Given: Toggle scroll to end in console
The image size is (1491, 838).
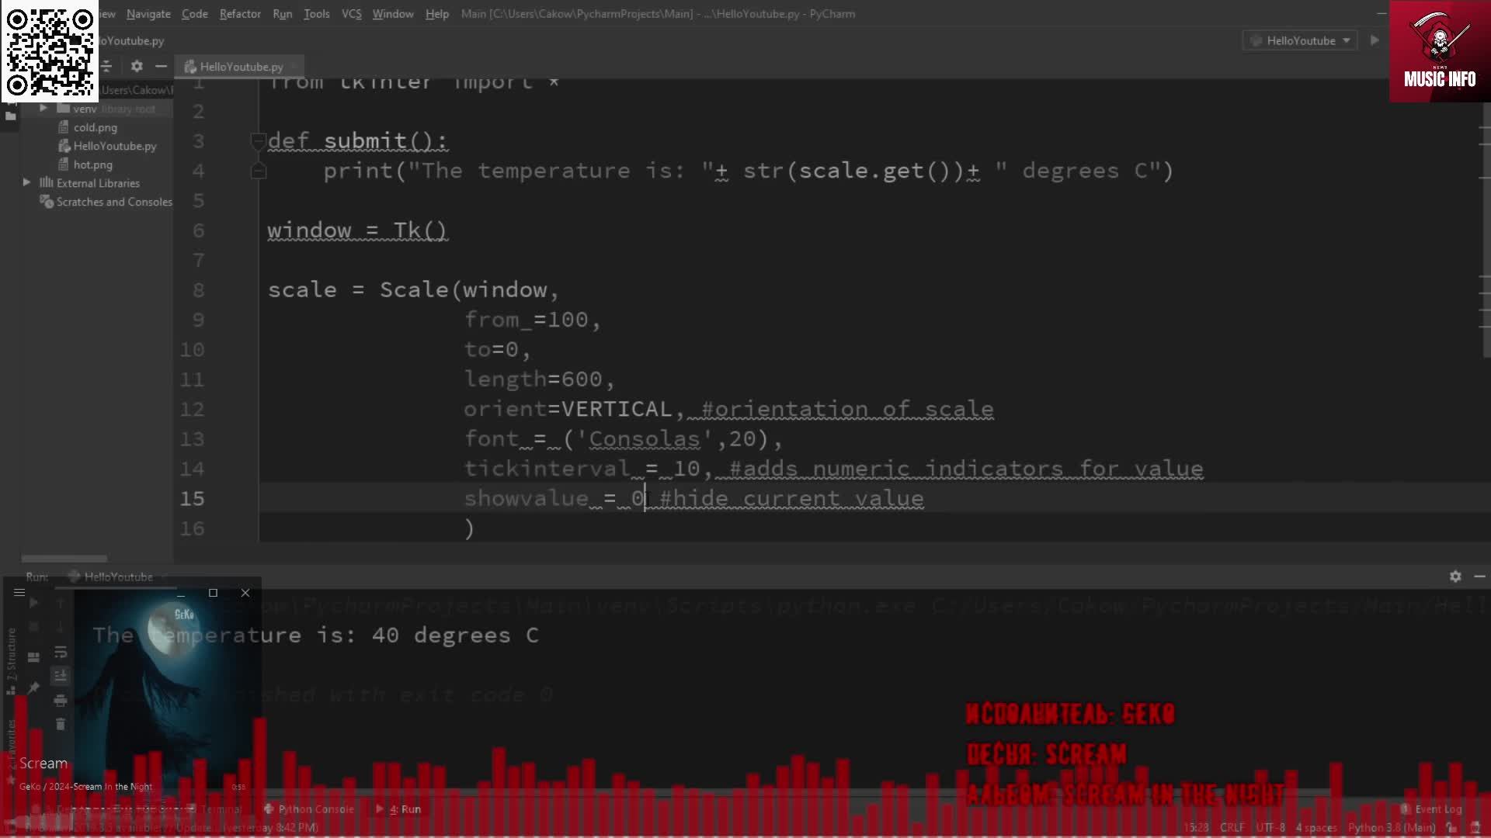Looking at the screenshot, I should 61,677.
